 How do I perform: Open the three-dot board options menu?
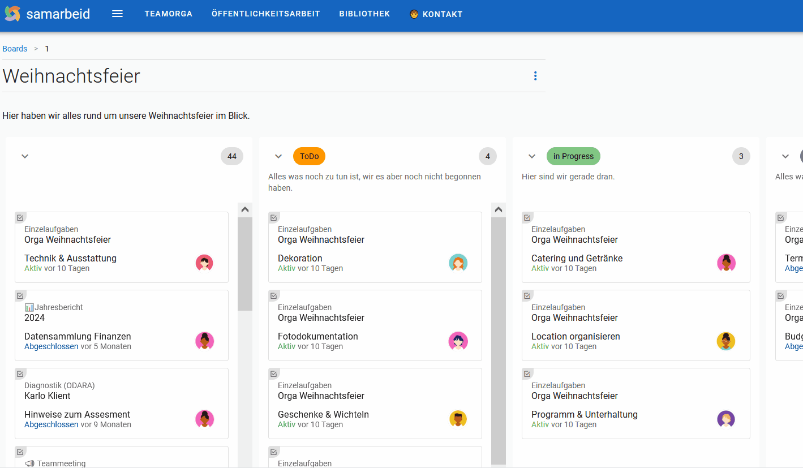[535, 76]
